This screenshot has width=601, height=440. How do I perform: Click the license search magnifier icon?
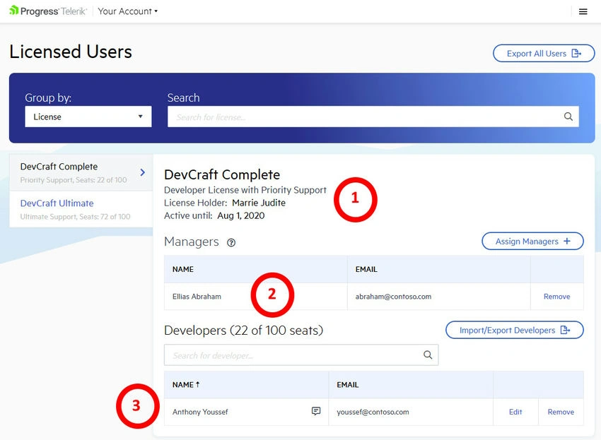point(568,117)
